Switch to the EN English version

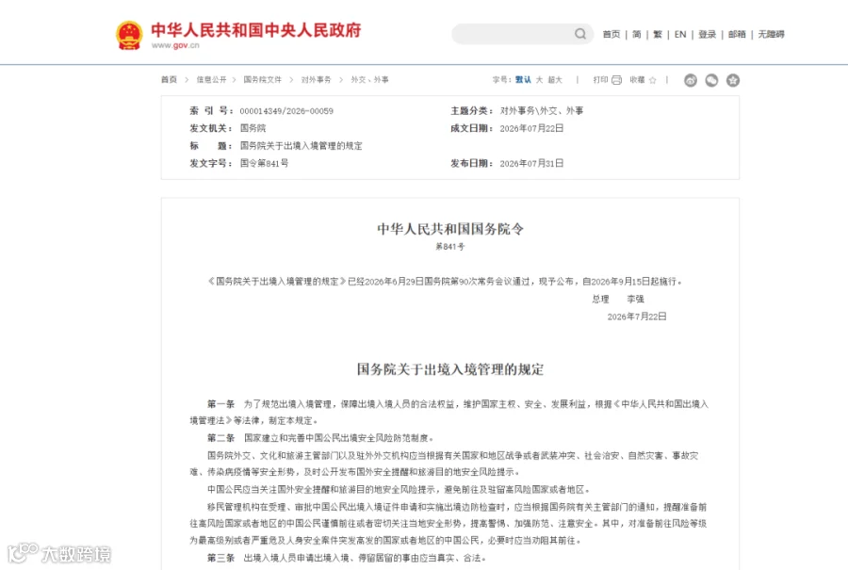pyautogui.click(x=680, y=34)
